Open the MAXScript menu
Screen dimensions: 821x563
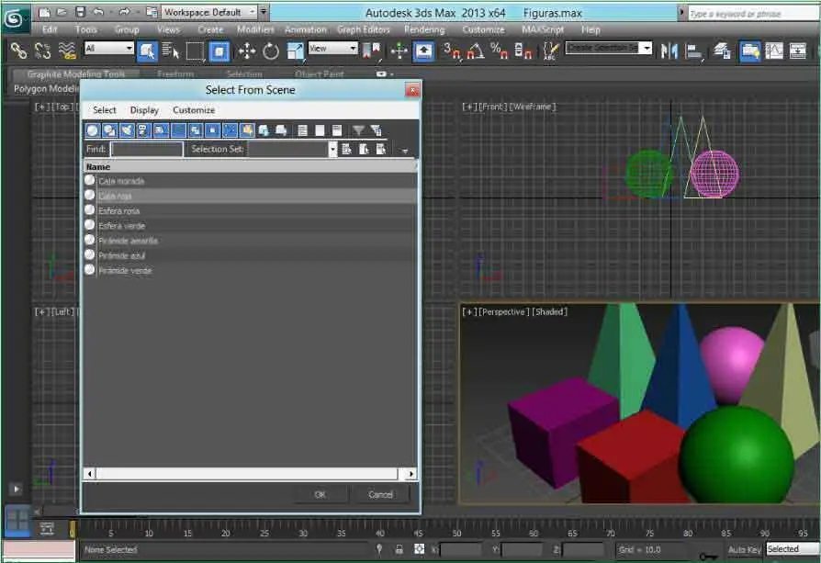coord(543,29)
